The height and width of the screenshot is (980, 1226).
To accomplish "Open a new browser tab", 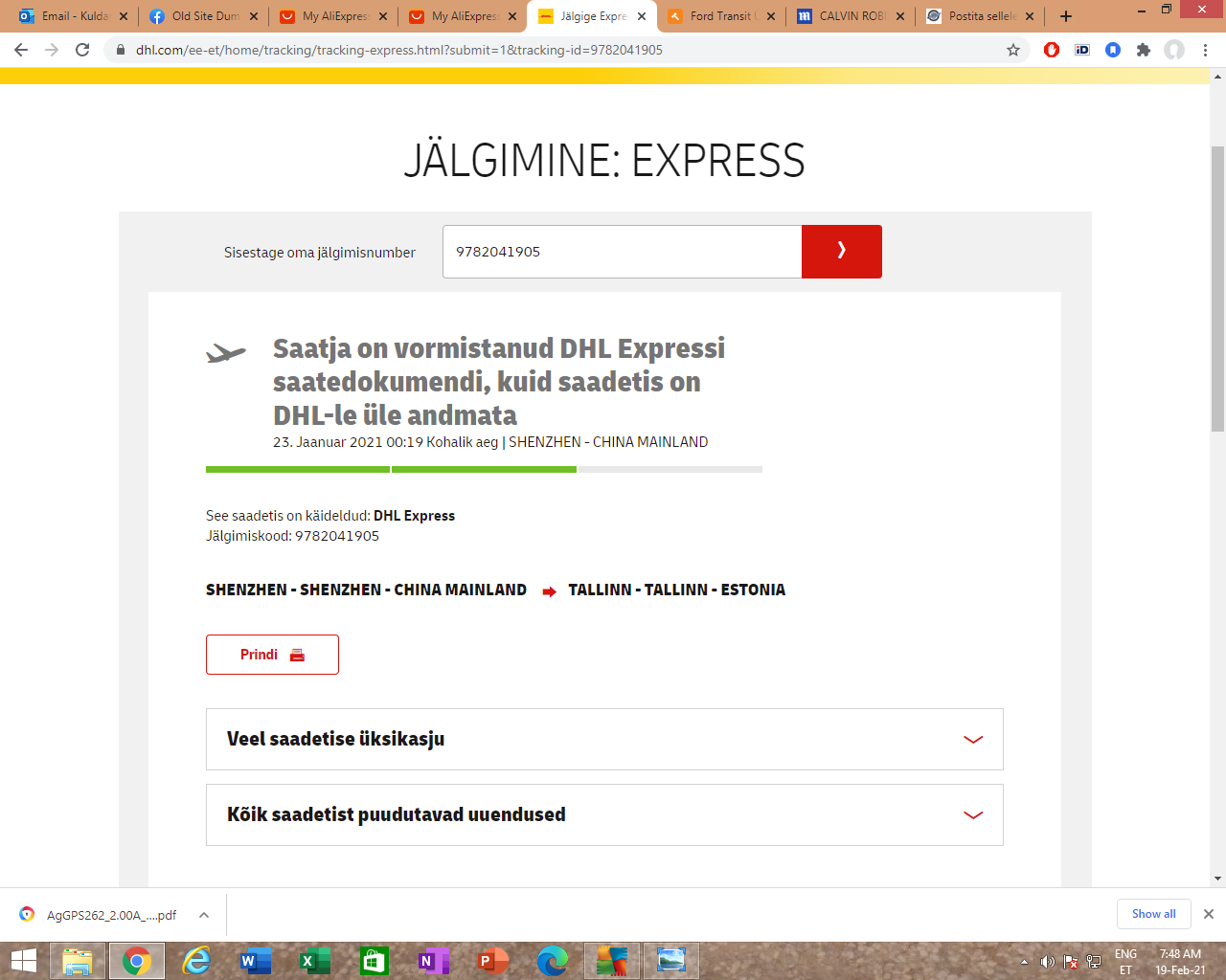I will pyautogui.click(x=1066, y=16).
